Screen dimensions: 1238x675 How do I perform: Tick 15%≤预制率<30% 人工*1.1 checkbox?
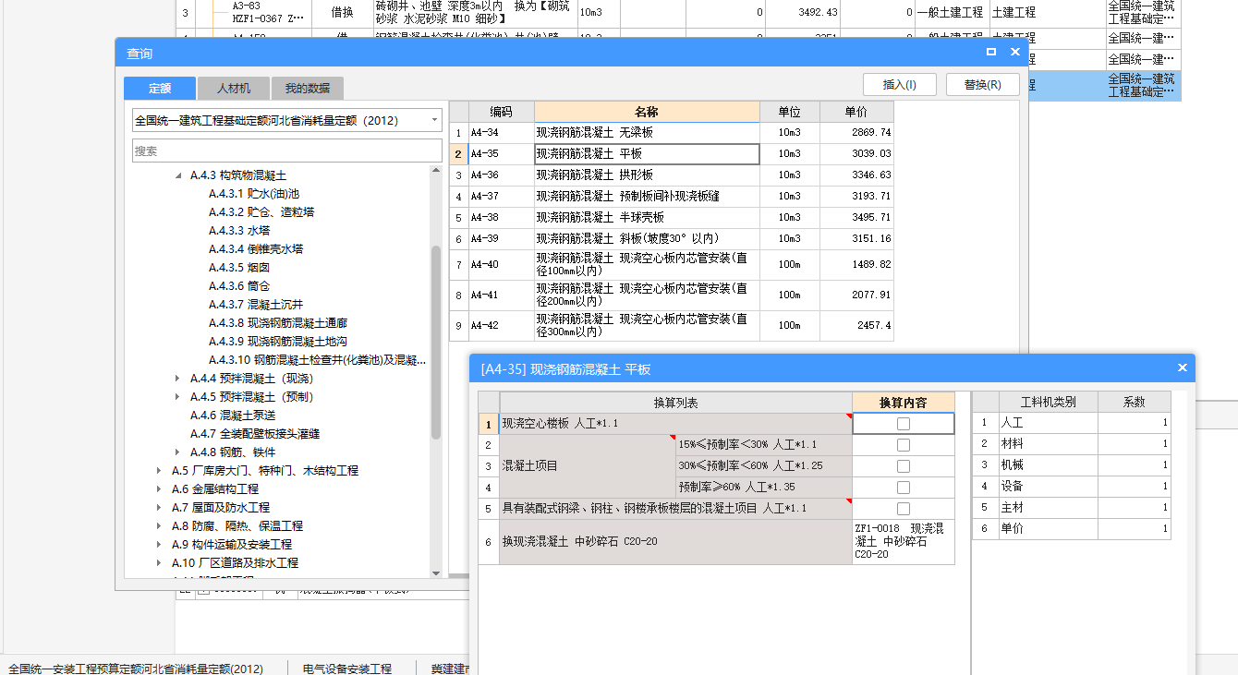coord(904,445)
